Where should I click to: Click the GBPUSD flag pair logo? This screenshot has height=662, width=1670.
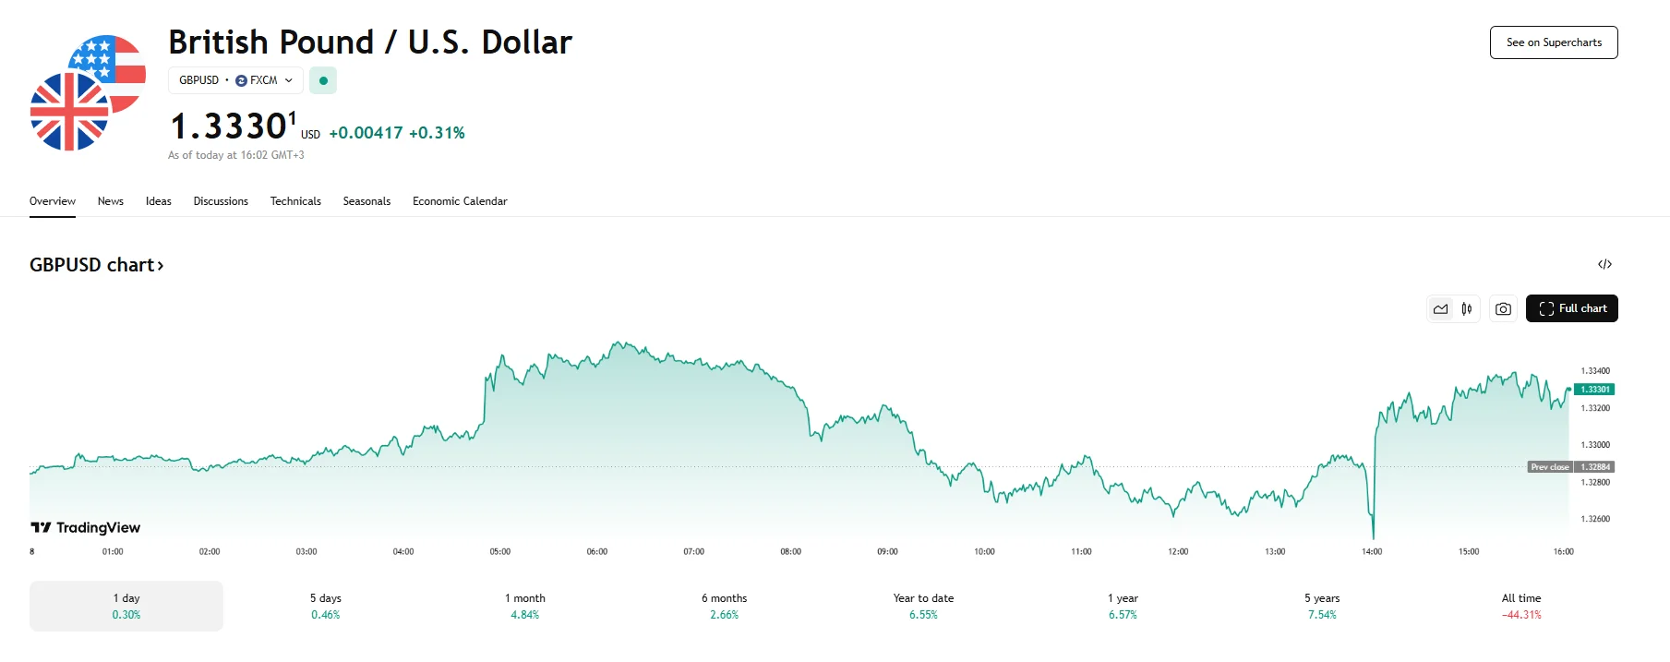click(88, 92)
